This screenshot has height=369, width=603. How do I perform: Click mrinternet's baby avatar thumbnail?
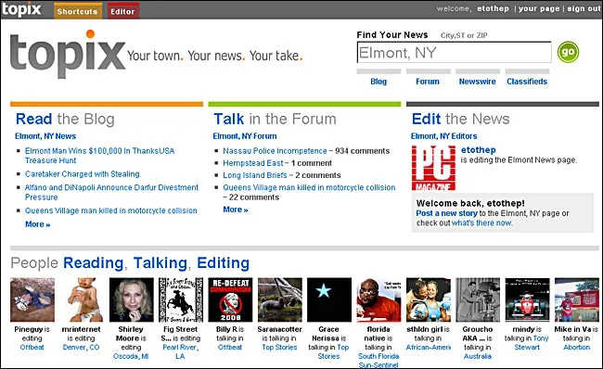click(x=82, y=299)
